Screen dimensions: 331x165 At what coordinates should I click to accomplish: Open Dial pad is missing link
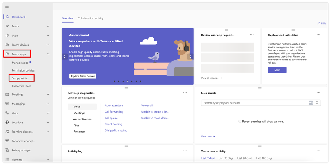116,130
